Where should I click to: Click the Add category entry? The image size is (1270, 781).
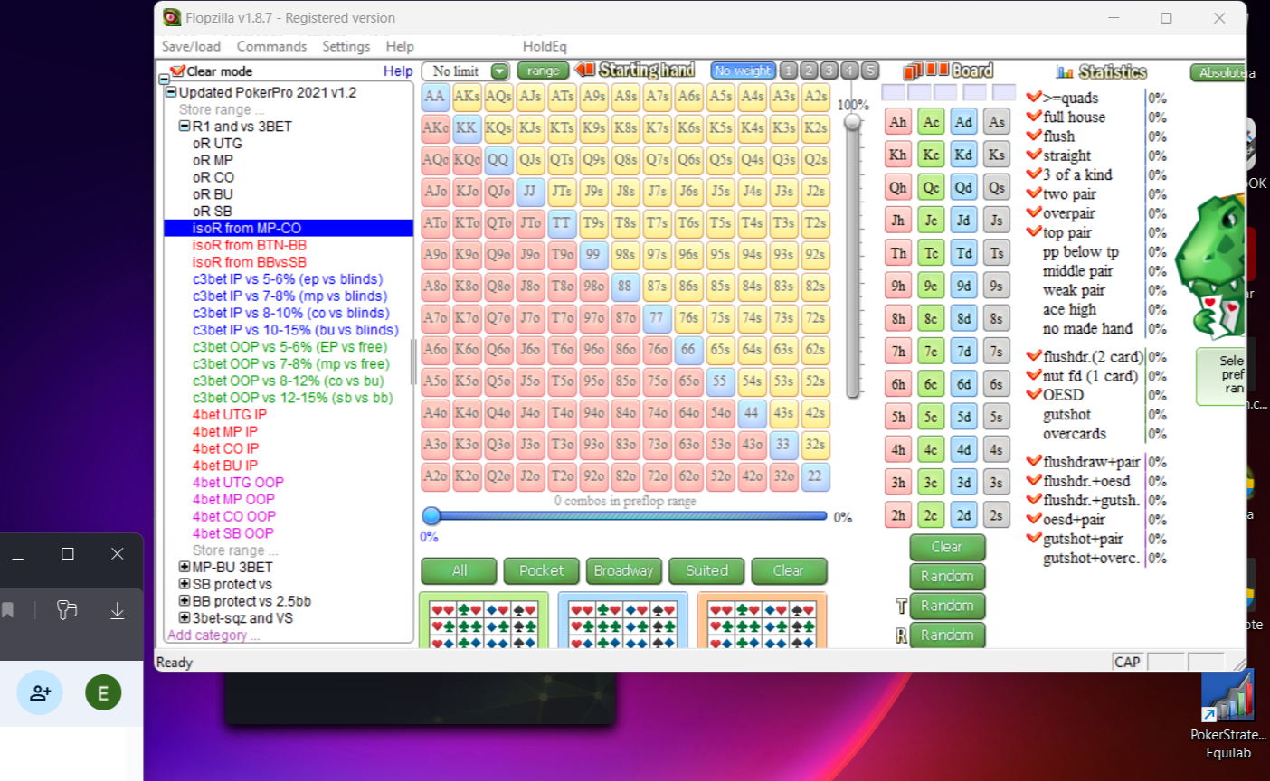click(213, 635)
